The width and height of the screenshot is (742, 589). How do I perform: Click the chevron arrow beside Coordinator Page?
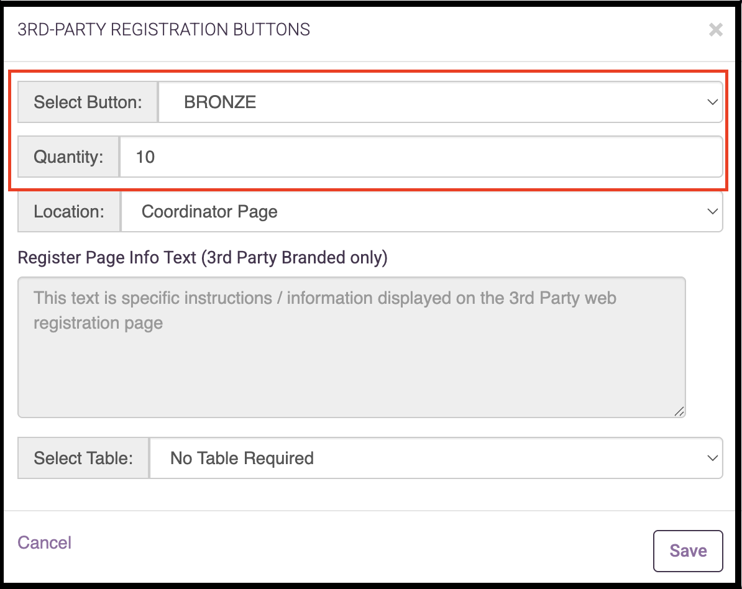click(x=712, y=211)
